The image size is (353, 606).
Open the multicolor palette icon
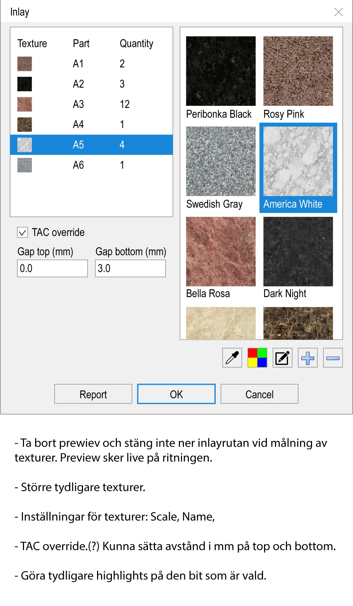pyautogui.click(x=257, y=358)
